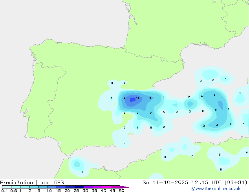Click the 'Precipitation [mm]' title text
249x192 pixels.
coord(26,183)
